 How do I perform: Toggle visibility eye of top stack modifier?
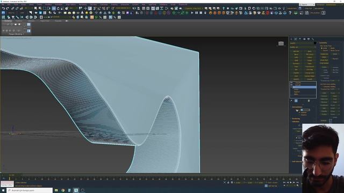click(x=291, y=83)
